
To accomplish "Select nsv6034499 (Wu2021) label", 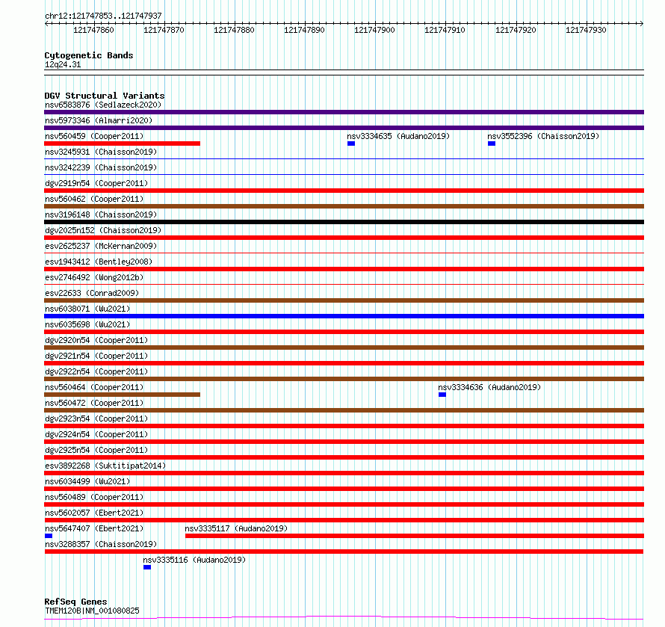I will (x=87, y=481).
